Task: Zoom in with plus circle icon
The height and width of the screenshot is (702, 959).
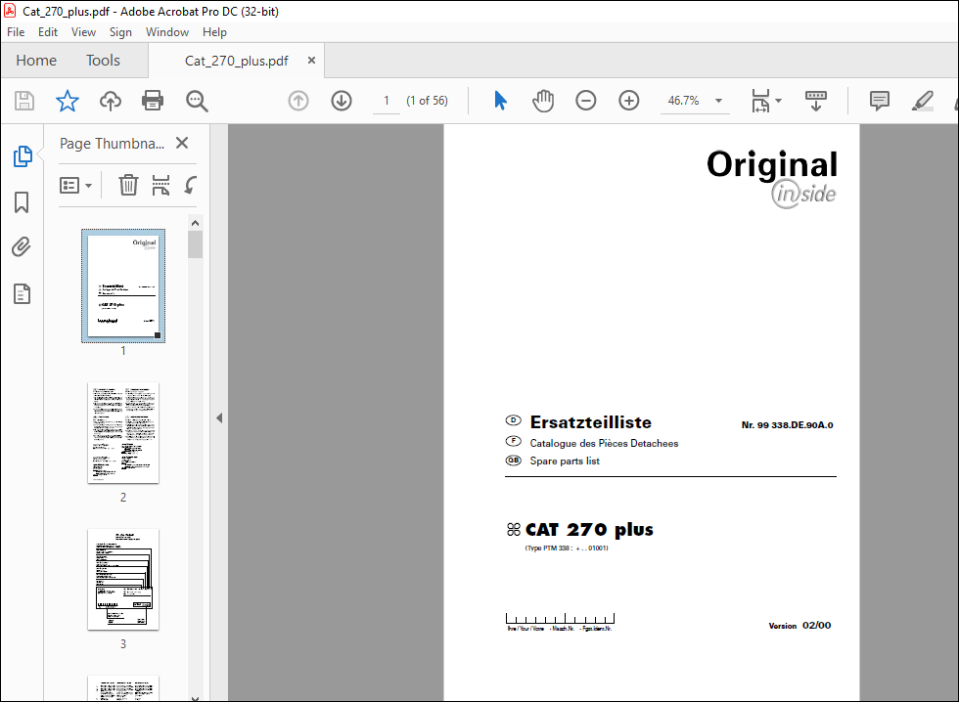Action: 628,101
